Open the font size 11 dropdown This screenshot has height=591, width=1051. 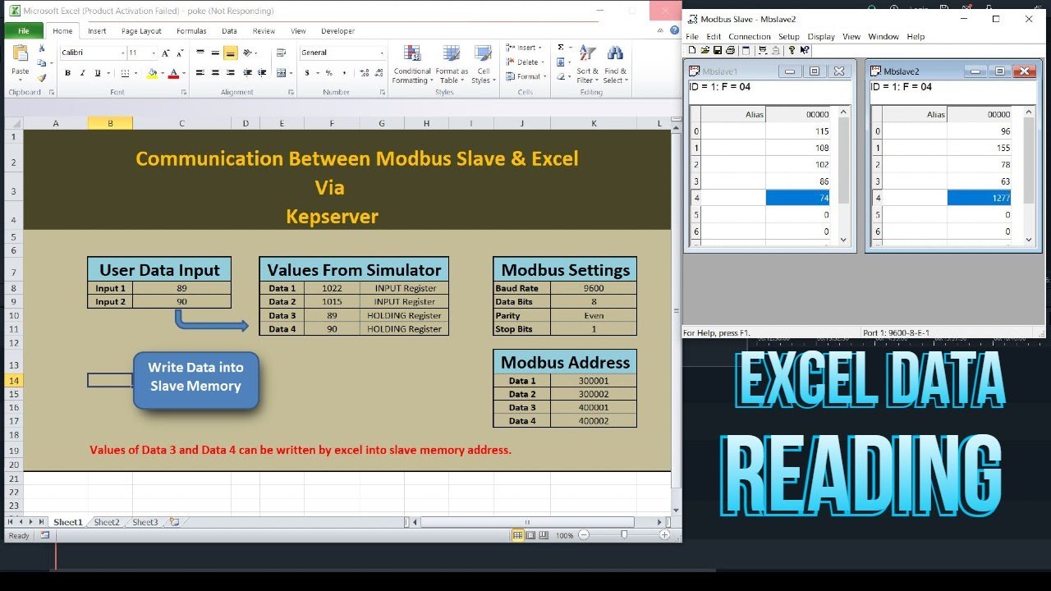[x=154, y=53]
